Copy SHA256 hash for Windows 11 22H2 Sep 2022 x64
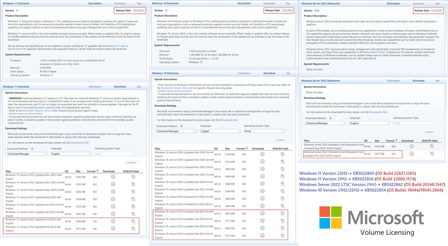This screenshot has width=448, height=246. click(133, 199)
